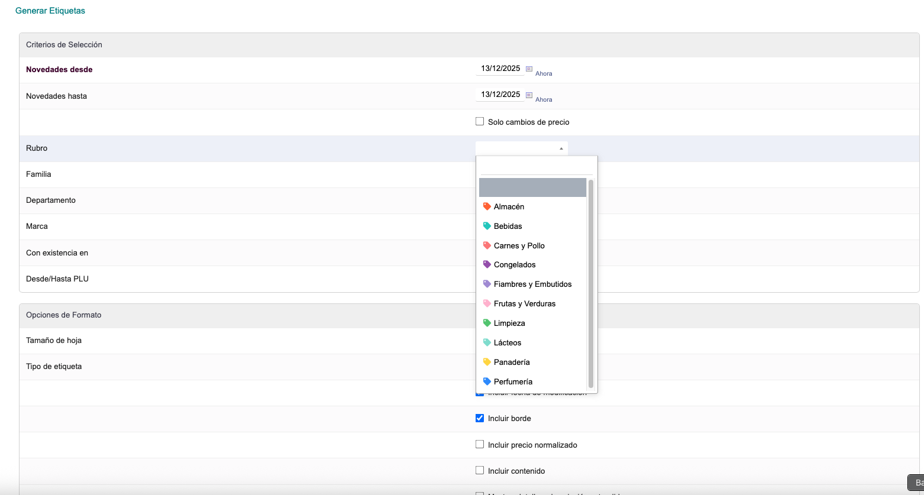Click the Ahora link for Novedades hasta
The width and height of the screenshot is (924, 495).
tap(544, 100)
